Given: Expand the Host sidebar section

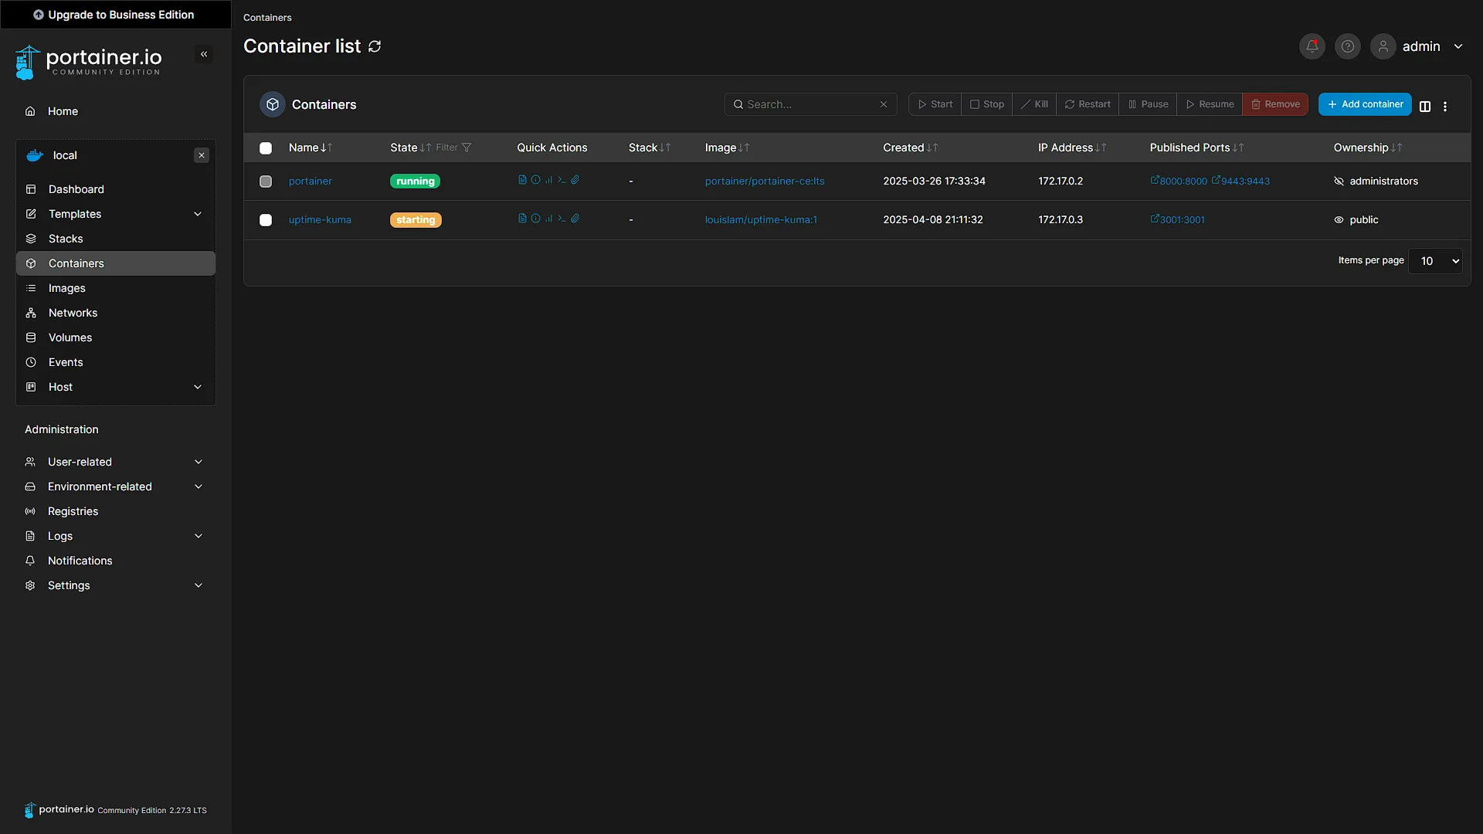Looking at the screenshot, I should (x=116, y=387).
